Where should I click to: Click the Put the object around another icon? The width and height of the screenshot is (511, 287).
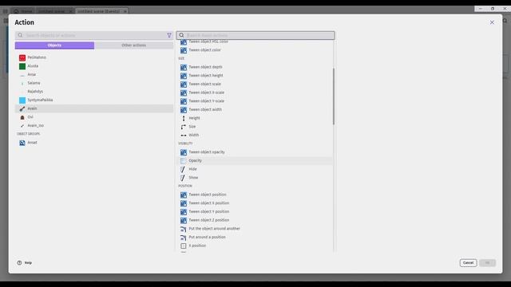[184, 229]
